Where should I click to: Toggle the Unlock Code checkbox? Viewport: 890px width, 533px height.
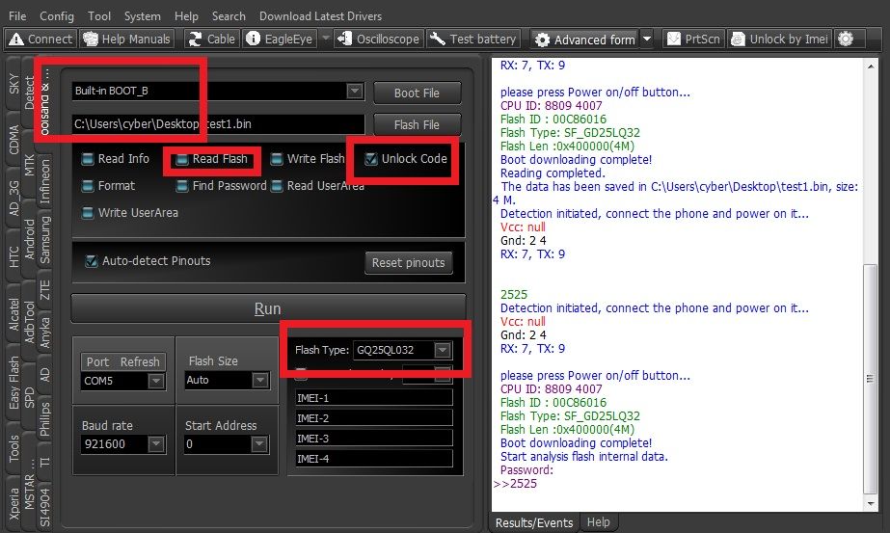tap(371, 159)
